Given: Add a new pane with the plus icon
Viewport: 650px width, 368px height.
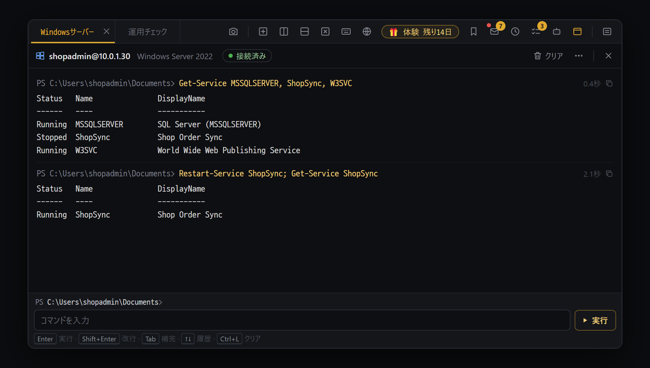Looking at the screenshot, I should 263,32.
